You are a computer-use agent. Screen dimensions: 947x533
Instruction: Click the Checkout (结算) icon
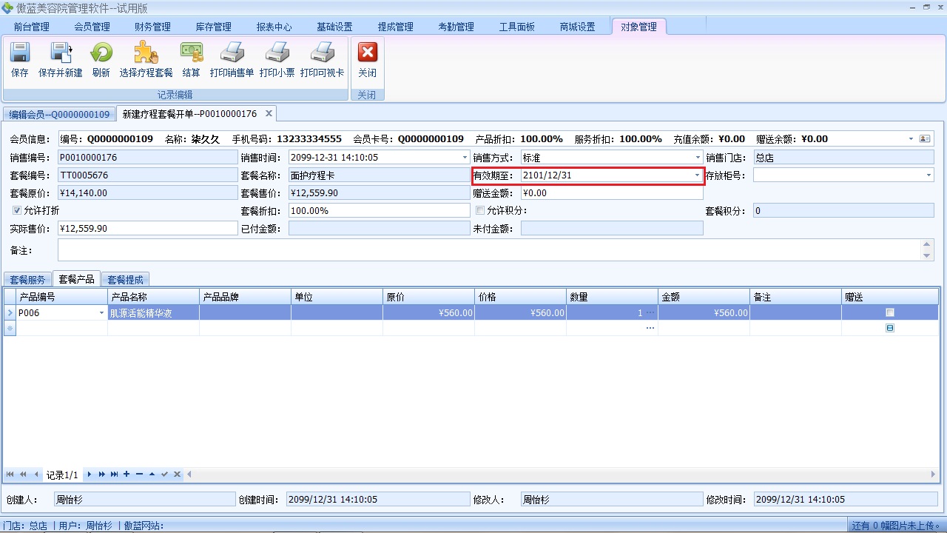pyautogui.click(x=191, y=59)
